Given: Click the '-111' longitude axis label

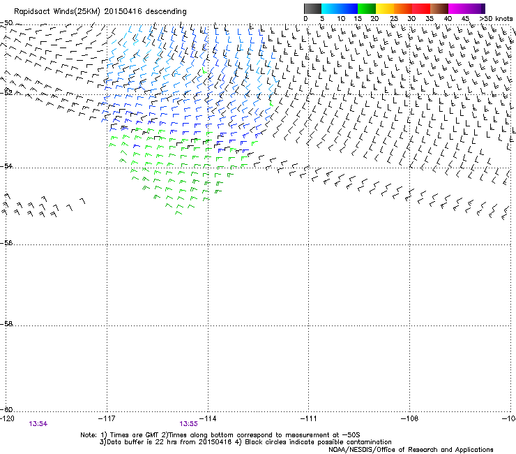Looking at the screenshot, I should coord(308,418).
